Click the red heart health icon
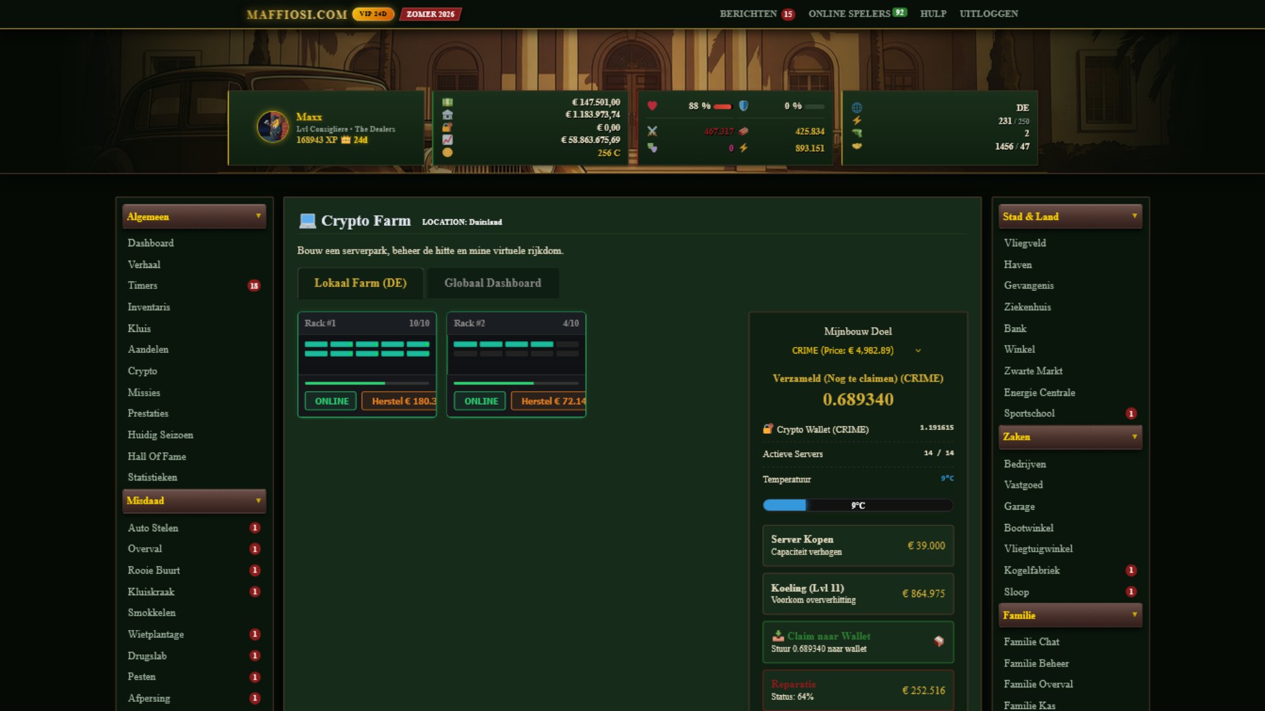 tap(652, 105)
